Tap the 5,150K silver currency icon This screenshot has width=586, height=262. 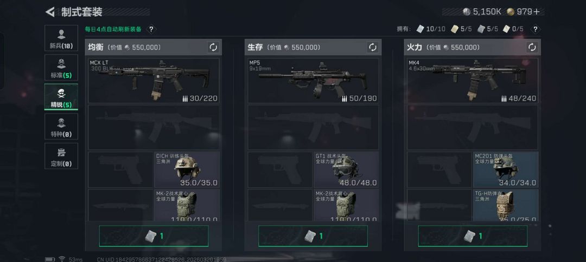click(x=467, y=11)
